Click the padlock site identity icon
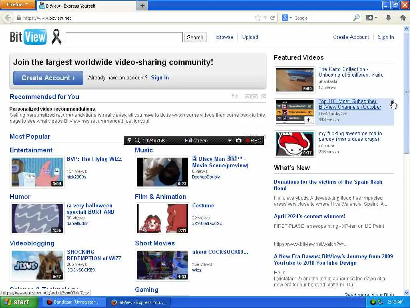 coord(19,18)
